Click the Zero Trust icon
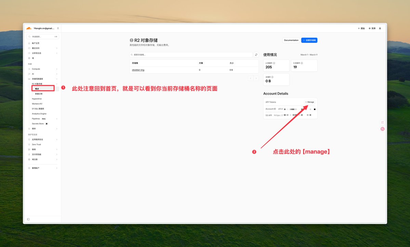Image resolution: width=410 pixels, height=247 pixels. coord(29,145)
